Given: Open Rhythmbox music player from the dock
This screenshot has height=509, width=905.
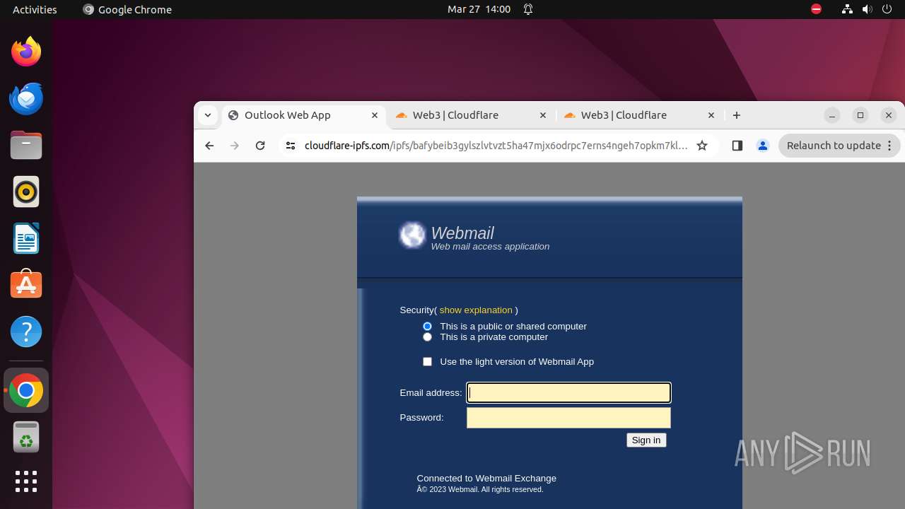Looking at the screenshot, I should tap(26, 192).
